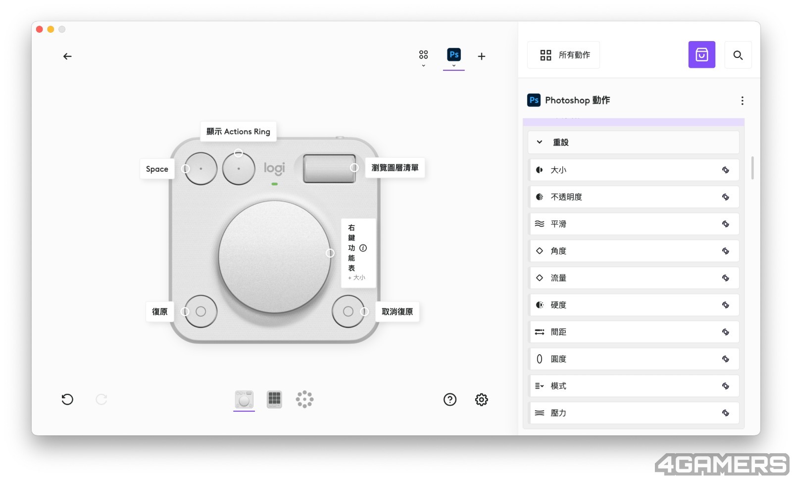Open the dropdown under the global apps icon

click(423, 66)
